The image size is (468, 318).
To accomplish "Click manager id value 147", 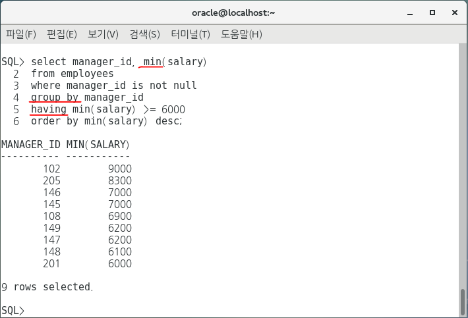I will coord(51,240).
